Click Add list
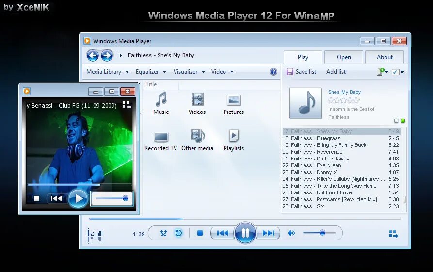Screen dimensions: 433x272 click(336, 72)
